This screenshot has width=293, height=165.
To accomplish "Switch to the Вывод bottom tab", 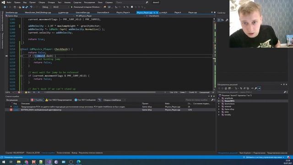I will (x=74, y=153).
